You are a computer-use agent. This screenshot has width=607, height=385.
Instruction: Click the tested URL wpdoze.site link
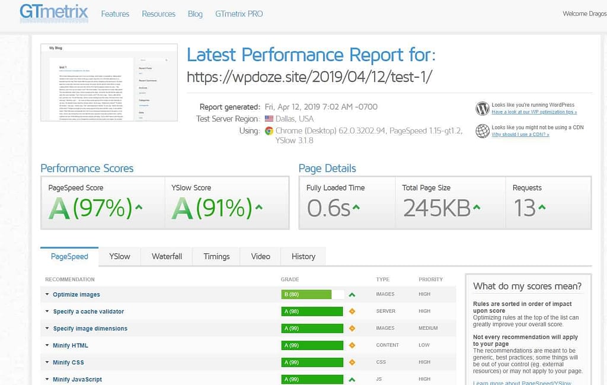tap(309, 77)
